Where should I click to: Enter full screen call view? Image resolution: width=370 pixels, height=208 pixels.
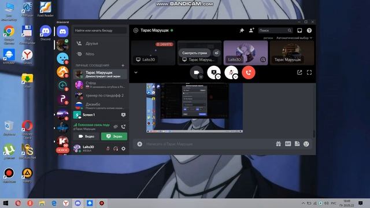coord(309,72)
